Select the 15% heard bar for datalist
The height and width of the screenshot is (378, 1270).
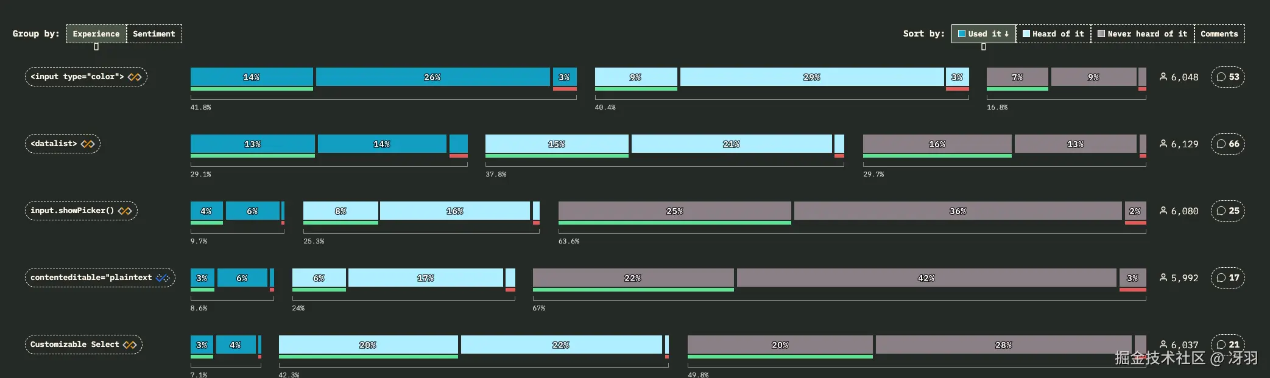[557, 144]
